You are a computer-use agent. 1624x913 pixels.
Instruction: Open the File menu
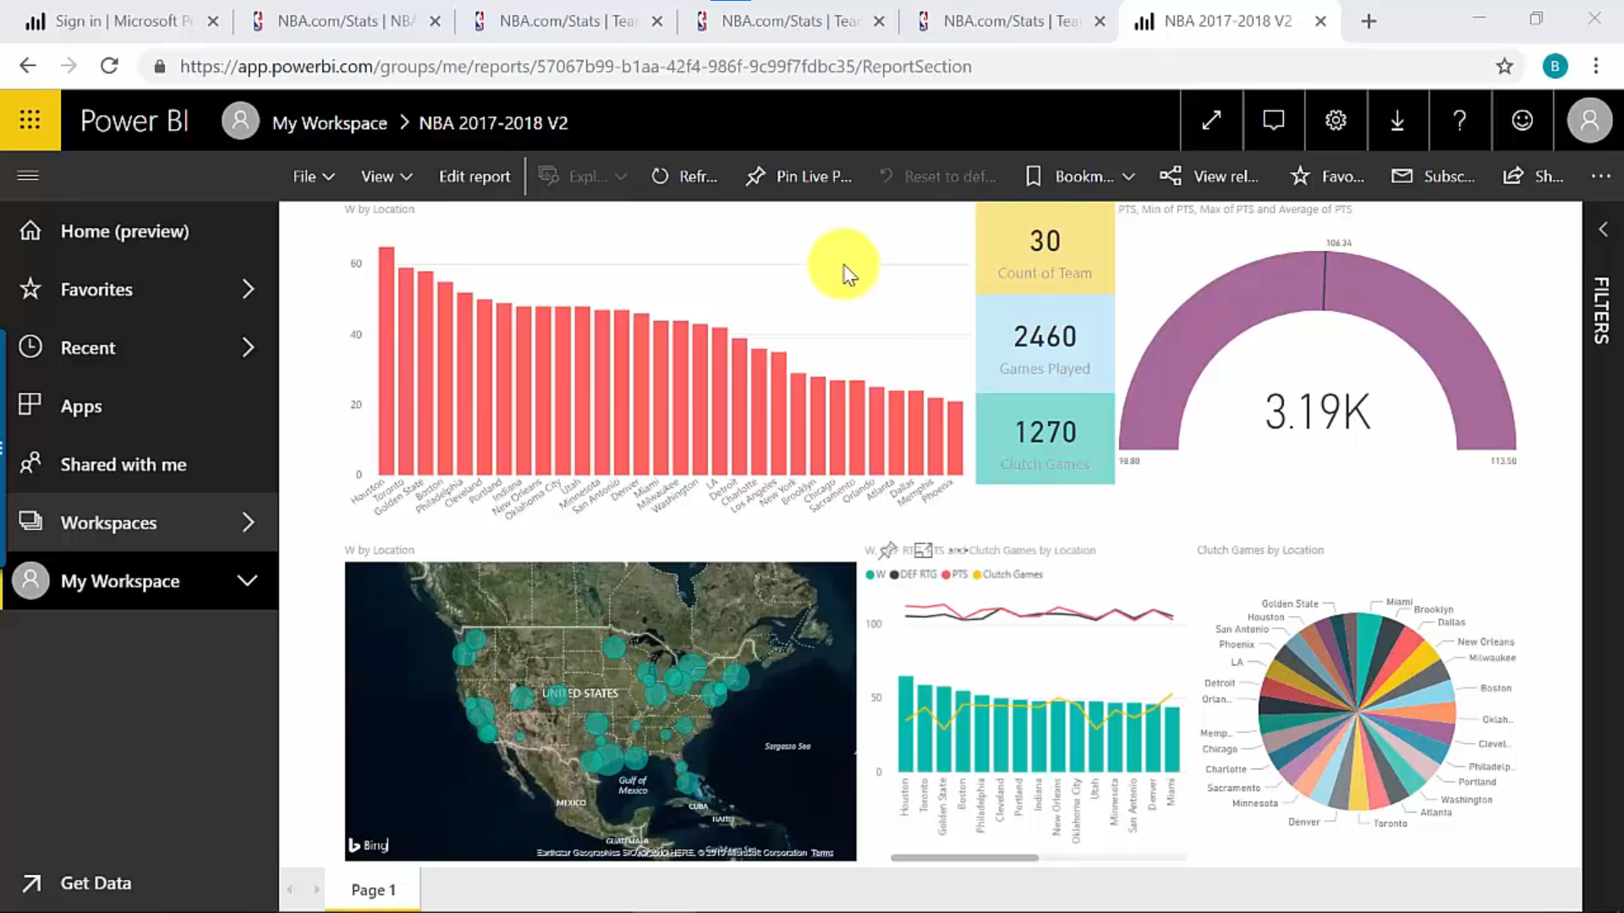[x=313, y=176]
